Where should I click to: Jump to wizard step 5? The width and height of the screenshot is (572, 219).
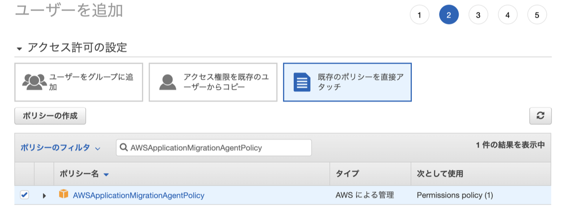pyautogui.click(x=537, y=15)
